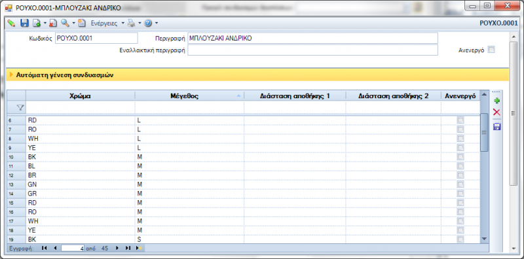Image resolution: width=524 pixels, height=259 pixels.
Task: Select the S size cell in row 19
Action: point(189,239)
